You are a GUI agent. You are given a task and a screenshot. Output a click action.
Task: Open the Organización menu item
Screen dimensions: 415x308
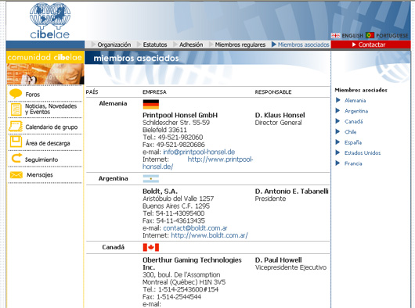coord(114,45)
